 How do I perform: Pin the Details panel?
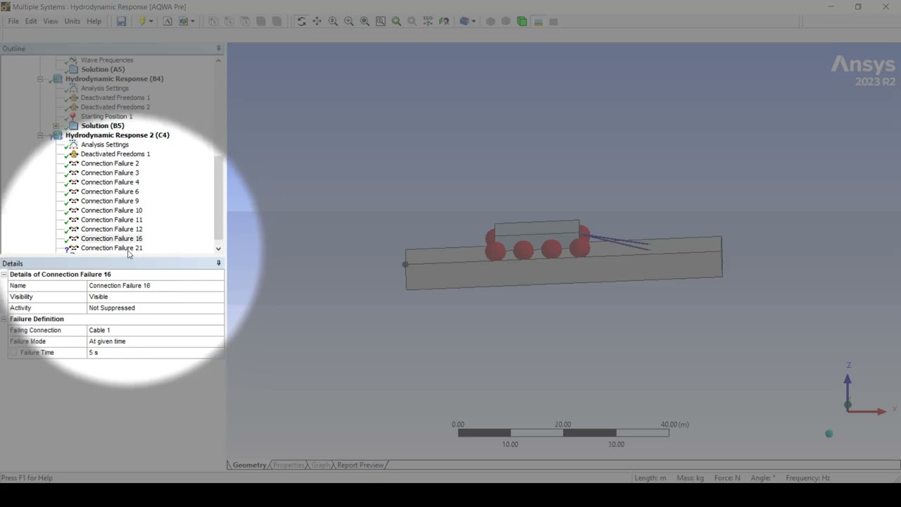218,263
